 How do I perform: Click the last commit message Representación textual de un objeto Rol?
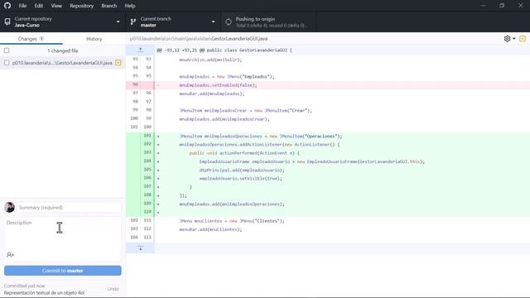tap(44, 292)
